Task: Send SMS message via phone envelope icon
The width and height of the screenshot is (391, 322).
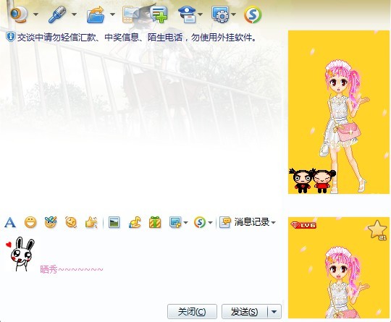Action: (x=130, y=14)
